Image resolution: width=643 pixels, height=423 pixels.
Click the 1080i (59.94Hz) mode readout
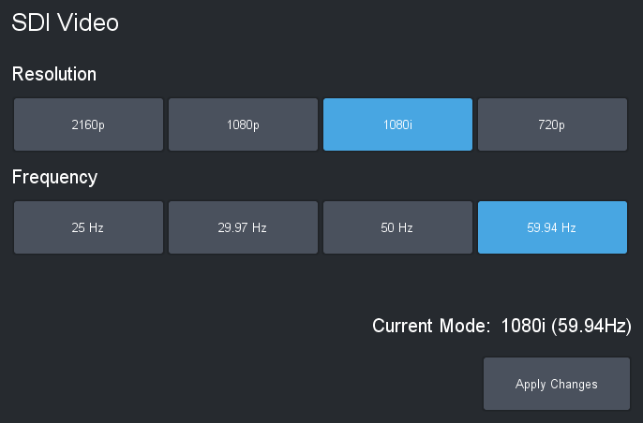566,327
